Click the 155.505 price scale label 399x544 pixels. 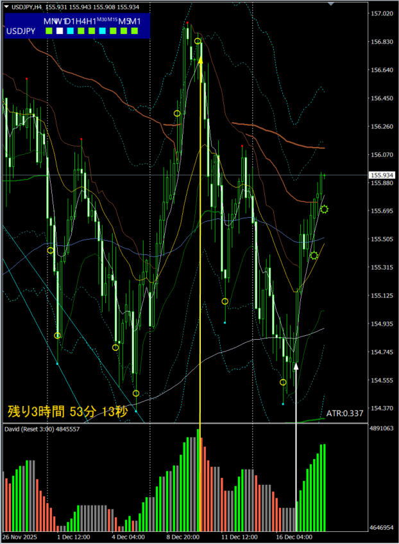[x=382, y=239]
